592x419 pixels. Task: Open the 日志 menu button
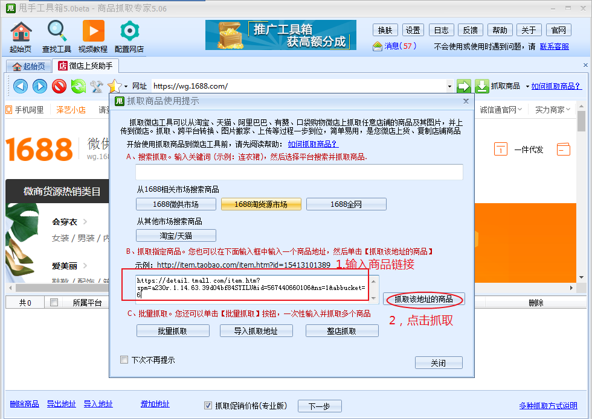pos(442,30)
